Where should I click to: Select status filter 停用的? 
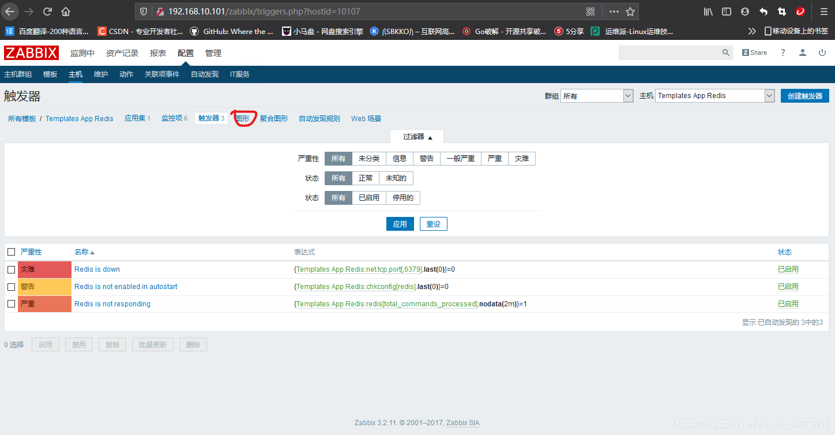403,198
